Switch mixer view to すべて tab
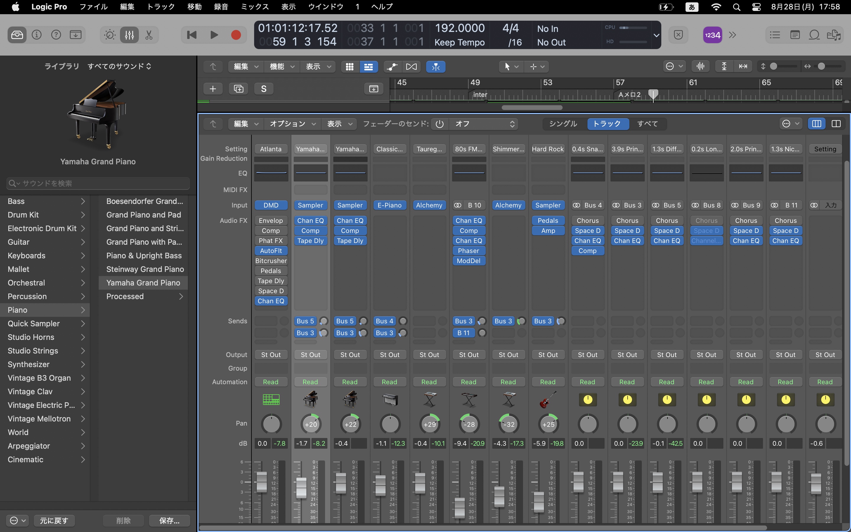The image size is (851, 532). [647, 124]
